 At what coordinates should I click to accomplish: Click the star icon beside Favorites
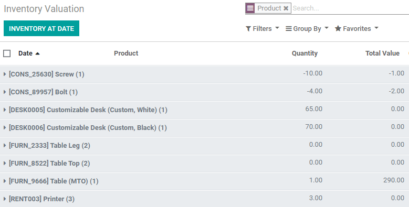(x=338, y=28)
